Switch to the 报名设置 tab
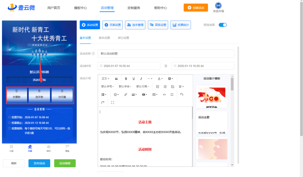This screenshot has height=177, width=303. tap(104, 38)
